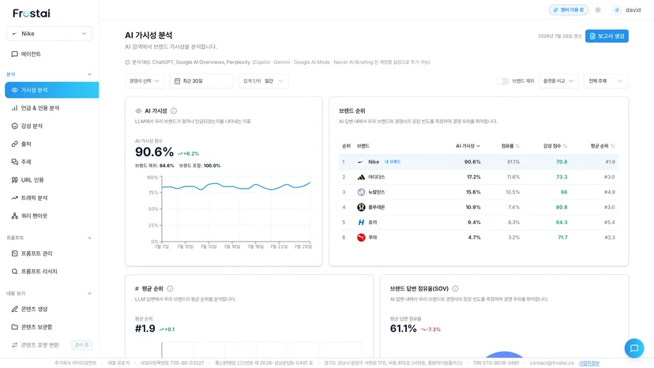Screen dimensions: 654x368
Task: Click the Nike swoosh logo in ranking table
Action: click(x=361, y=162)
